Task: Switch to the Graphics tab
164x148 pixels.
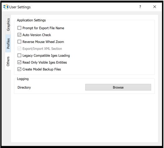Action: (x=8, y=24)
